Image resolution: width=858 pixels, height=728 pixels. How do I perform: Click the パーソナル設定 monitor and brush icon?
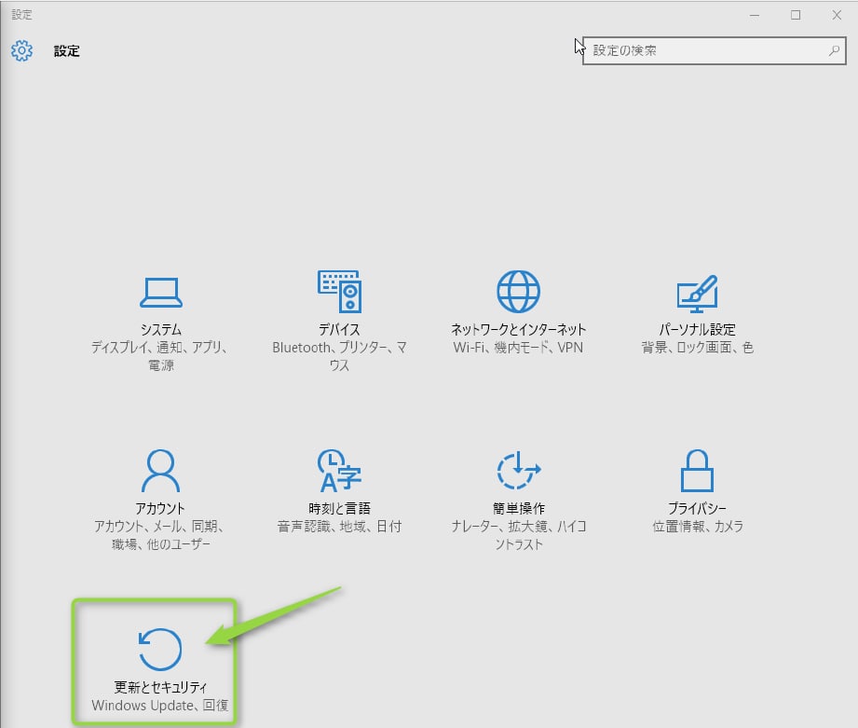(x=697, y=292)
